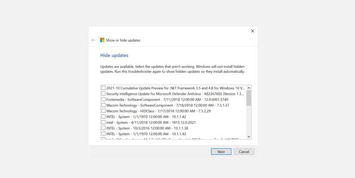Click the Hide updates heading
Viewport: 355px width, 178px height.
point(114,55)
